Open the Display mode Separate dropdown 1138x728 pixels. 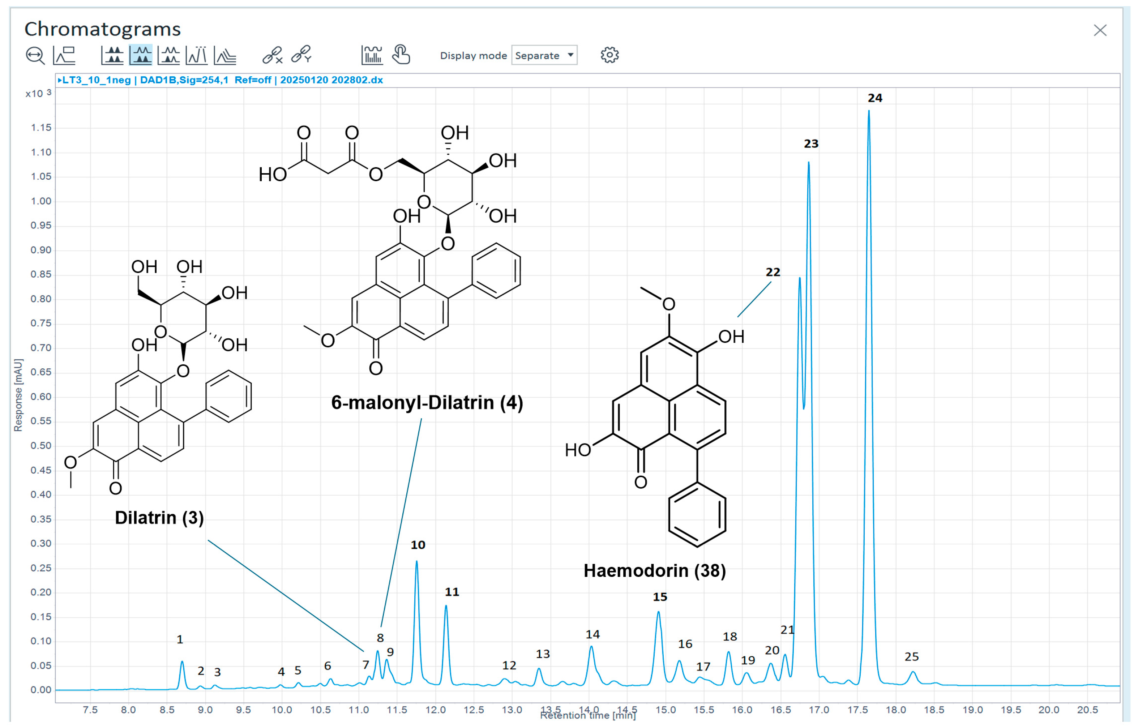tap(544, 56)
